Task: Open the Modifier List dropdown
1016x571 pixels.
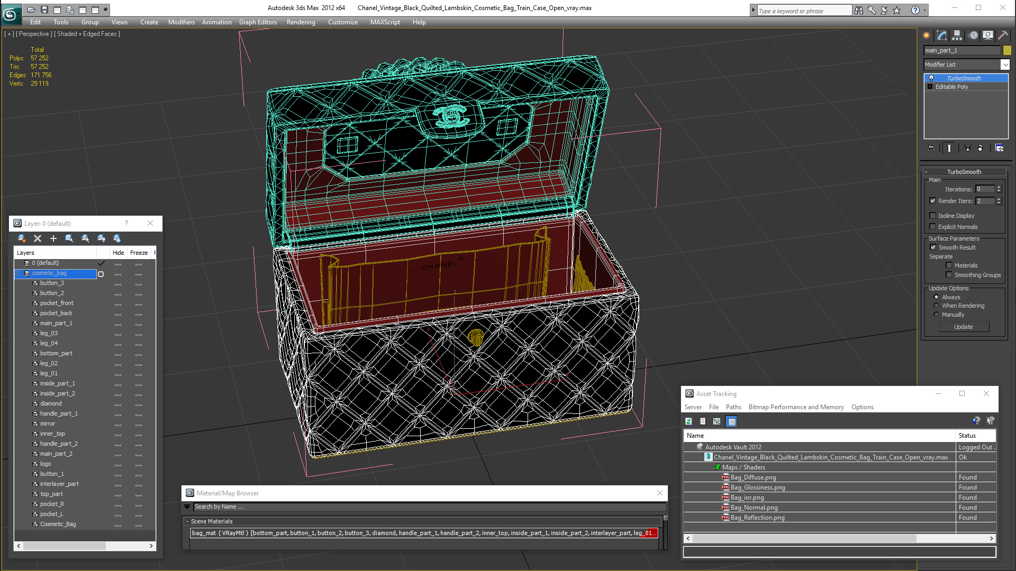Action: point(1005,65)
